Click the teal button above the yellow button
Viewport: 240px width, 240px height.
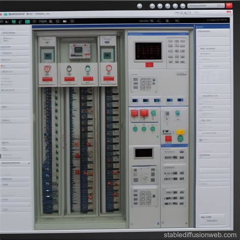177,113
